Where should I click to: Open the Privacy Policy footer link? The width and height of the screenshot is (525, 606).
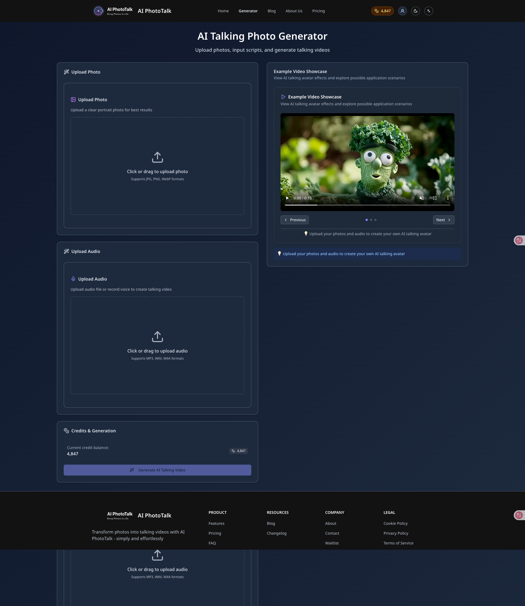[x=396, y=533]
